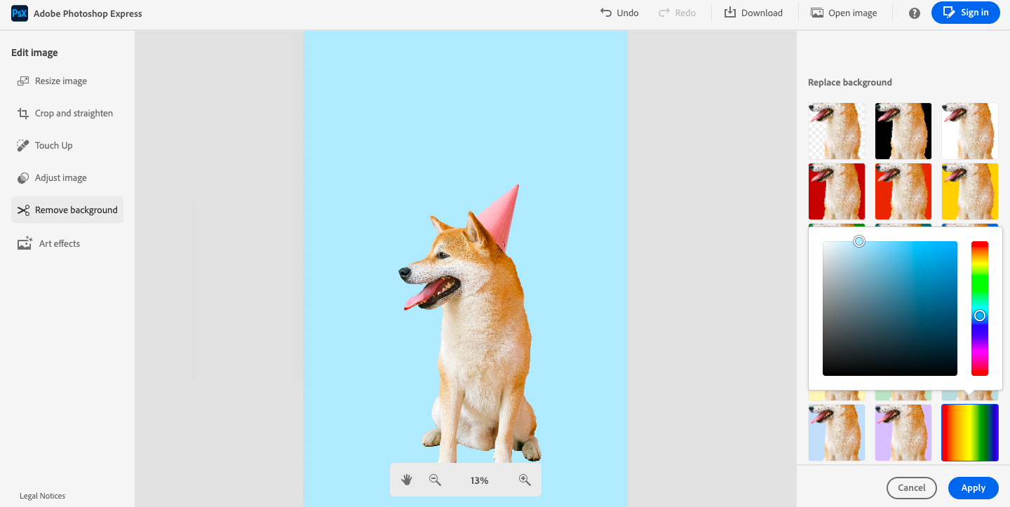Download the edited image
The image size is (1010, 507).
click(753, 13)
